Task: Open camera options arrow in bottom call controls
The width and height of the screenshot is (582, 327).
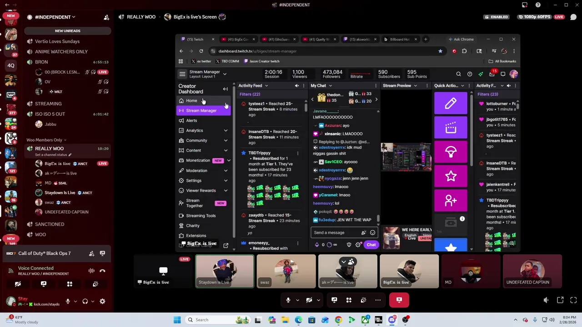Action: [x=318, y=300]
